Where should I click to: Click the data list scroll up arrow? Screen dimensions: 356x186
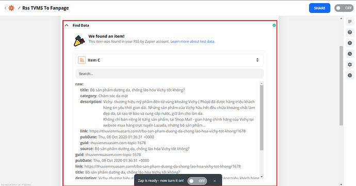262,83
